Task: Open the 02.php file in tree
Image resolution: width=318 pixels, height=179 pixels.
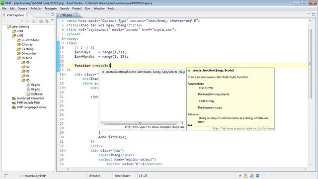Action: coord(35,89)
